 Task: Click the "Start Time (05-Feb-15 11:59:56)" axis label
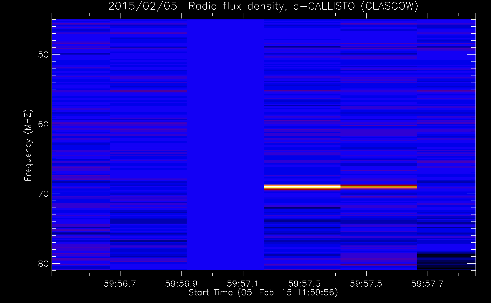[x=263, y=293]
